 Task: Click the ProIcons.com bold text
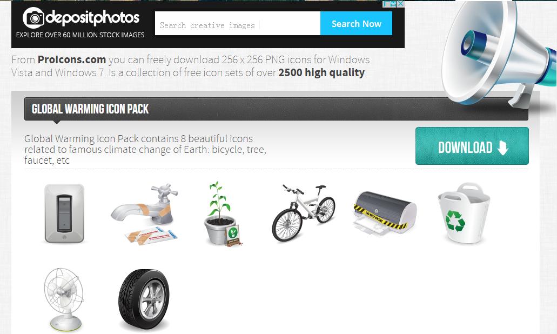[x=72, y=59]
